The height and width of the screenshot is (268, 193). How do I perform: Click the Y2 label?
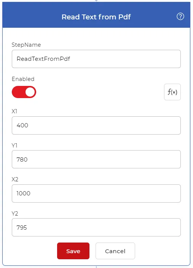15,214
